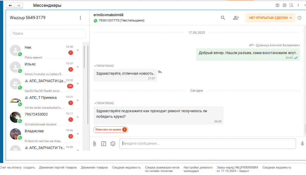Click 'Отвечать не нужно' button

tap(111, 130)
